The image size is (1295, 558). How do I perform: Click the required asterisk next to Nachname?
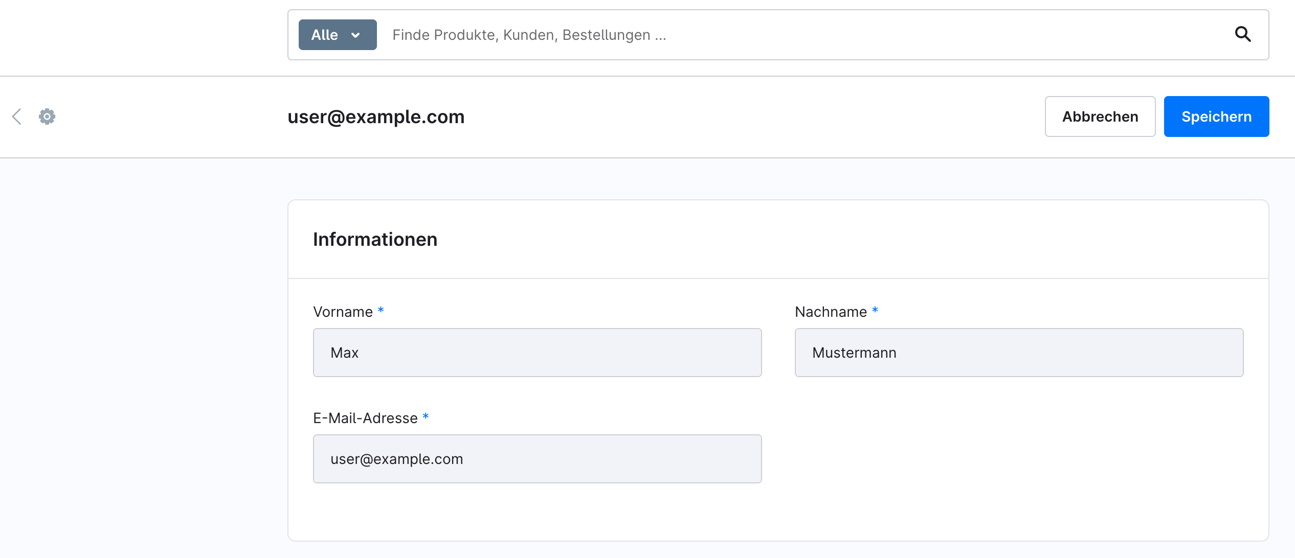click(x=875, y=310)
